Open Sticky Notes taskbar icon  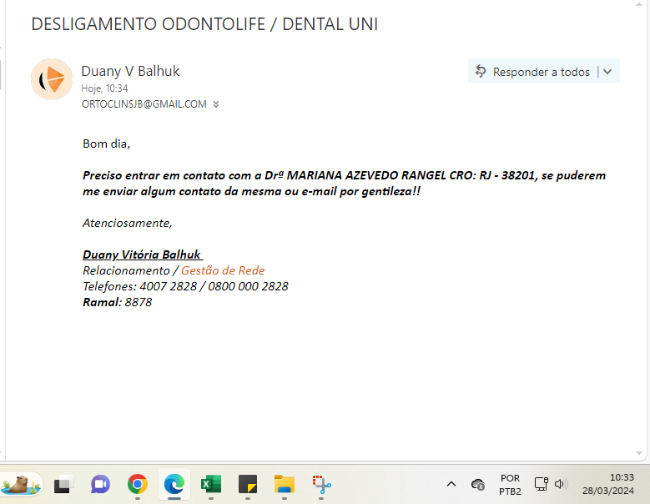pyautogui.click(x=247, y=484)
